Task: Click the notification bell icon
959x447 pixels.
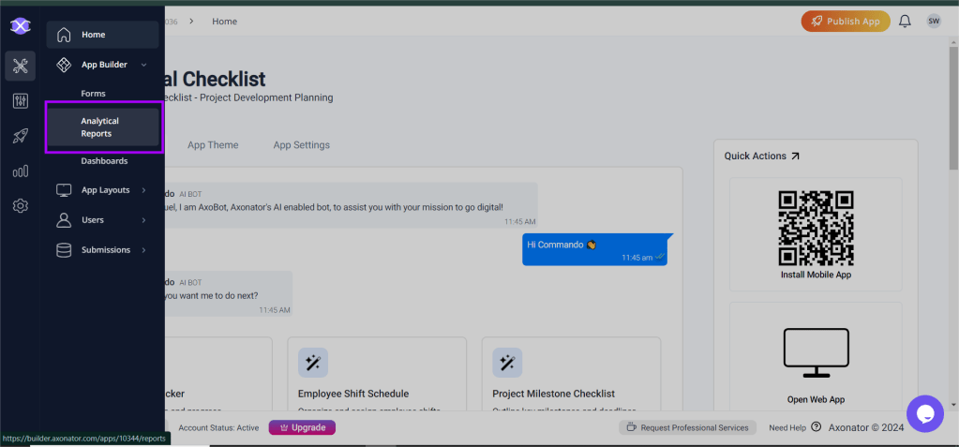Action: point(905,21)
